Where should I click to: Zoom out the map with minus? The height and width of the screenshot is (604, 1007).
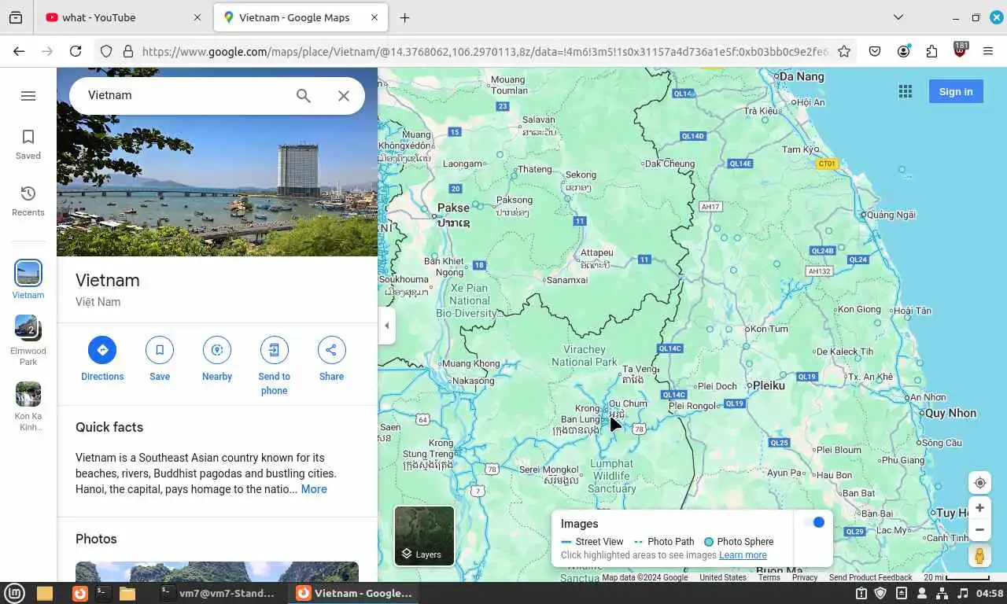(979, 529)
